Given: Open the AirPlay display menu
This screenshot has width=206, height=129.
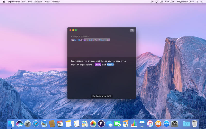Looking at the screenshot, I should coord(156,2).
